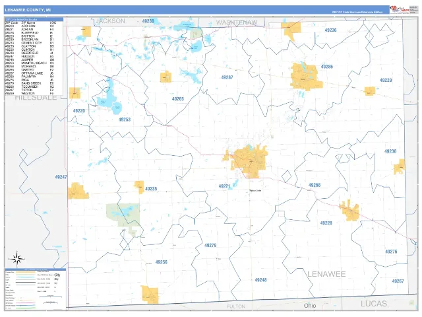Image resolution: width=422 pixels, height=317 pixels.
Task: Click the yellow swatch in the legend
Action: click(26, 272)
